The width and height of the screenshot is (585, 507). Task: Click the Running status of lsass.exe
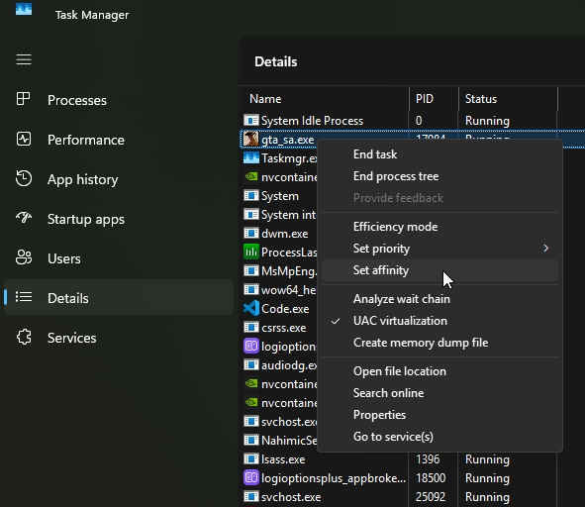click(487, 459)
